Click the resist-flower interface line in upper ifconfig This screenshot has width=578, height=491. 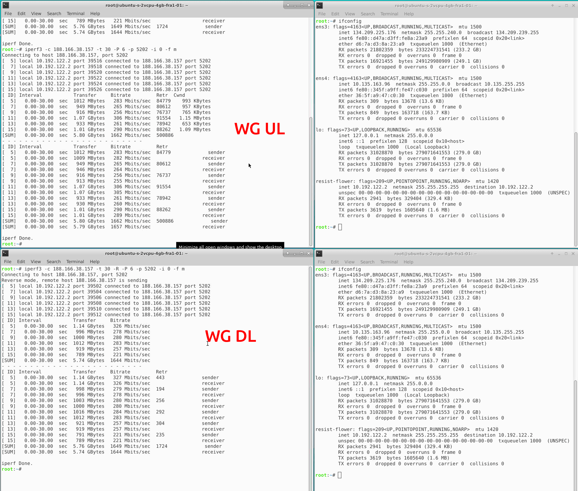407,181
